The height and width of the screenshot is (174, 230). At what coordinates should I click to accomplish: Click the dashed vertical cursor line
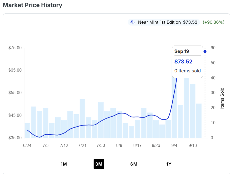click(x=205, y=93)
